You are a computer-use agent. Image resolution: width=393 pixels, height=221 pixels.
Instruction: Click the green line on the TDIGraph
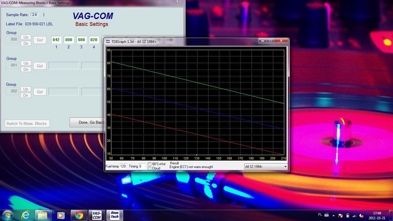(x=197, y=83)
